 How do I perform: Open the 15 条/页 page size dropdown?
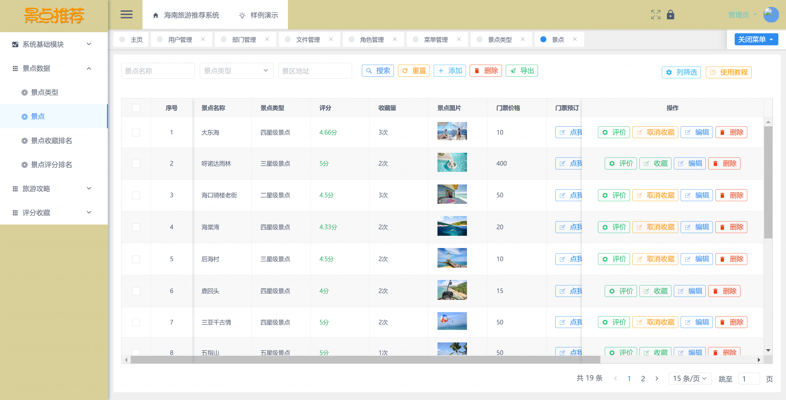[690, 378]
